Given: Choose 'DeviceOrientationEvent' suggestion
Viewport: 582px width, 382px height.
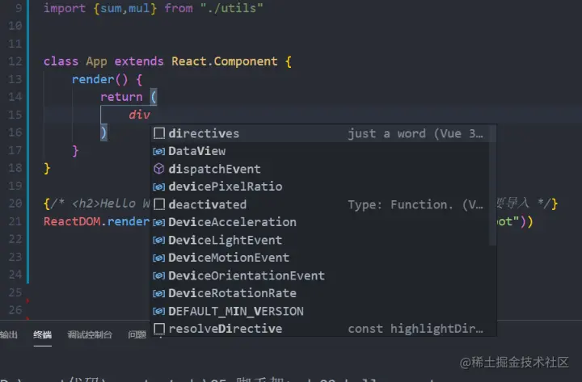Looking at the screenshot, I should coord(320,275).
